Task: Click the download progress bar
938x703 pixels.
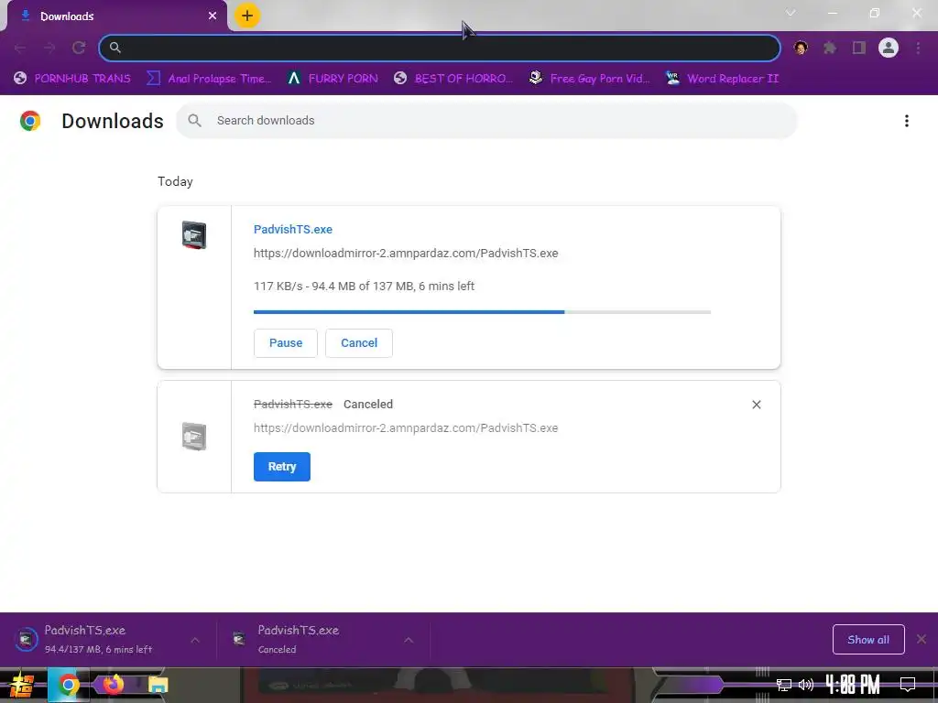Action: click(x=482, y=312)
